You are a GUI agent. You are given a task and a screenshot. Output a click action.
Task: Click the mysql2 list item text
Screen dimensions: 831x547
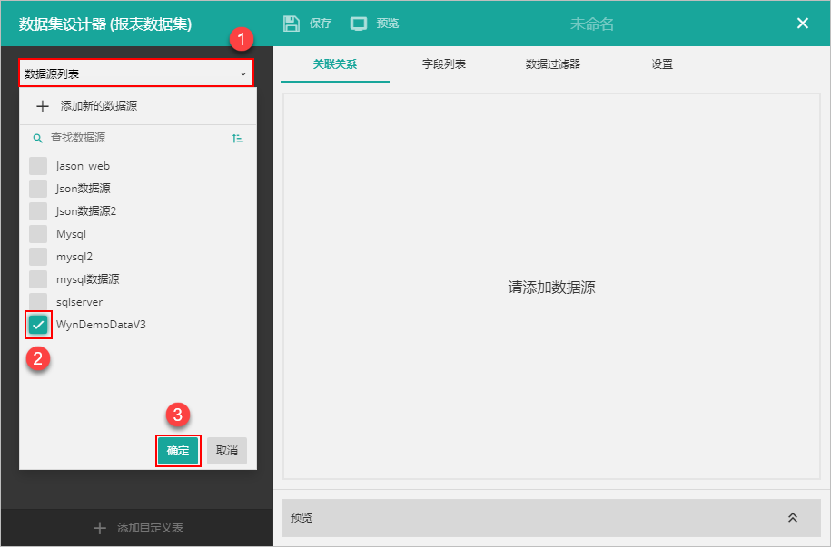coord(74,257)
